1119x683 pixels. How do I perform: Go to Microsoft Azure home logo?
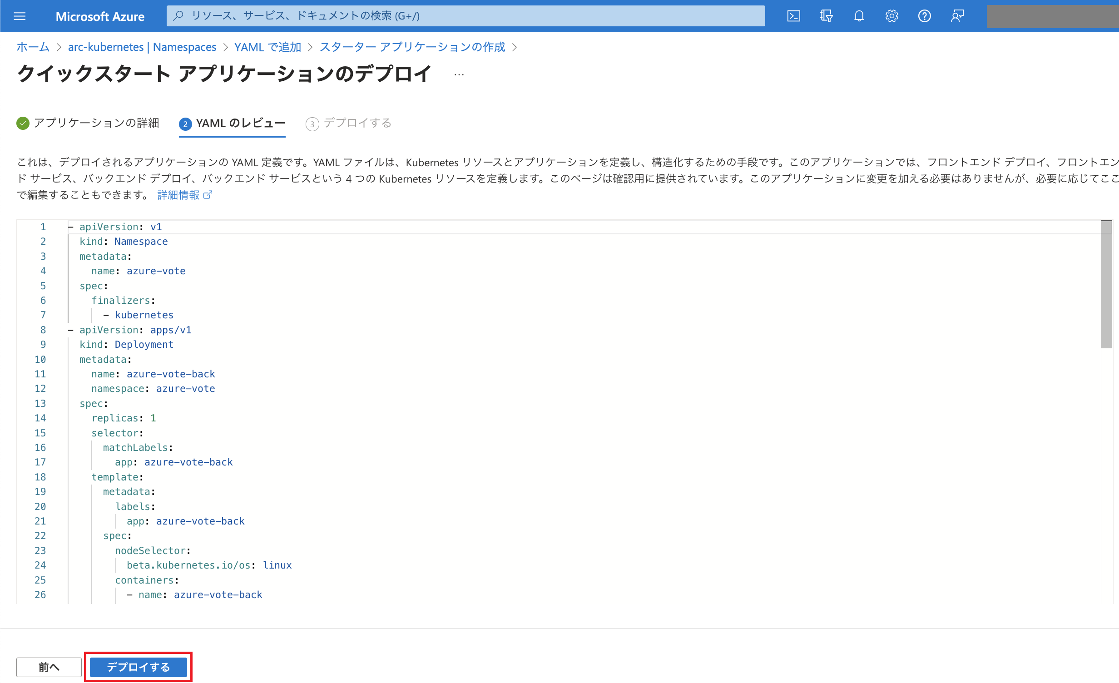[100, 16]
